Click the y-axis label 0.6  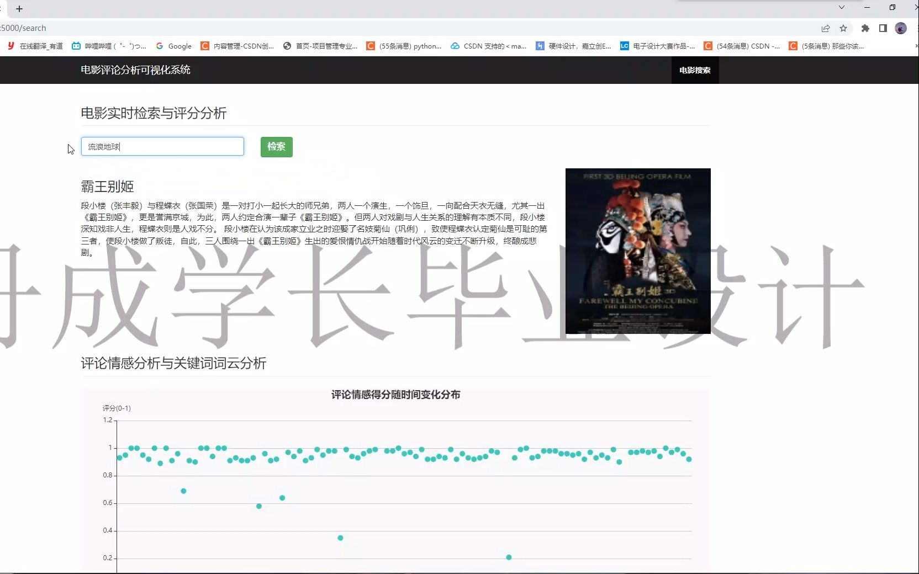[108, 503]
